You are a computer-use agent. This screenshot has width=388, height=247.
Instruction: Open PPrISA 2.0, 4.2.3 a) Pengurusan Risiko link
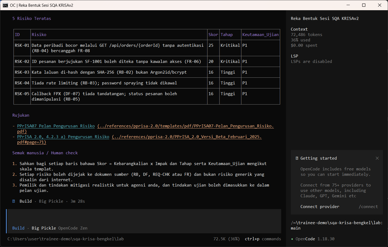[x=63, y=137]
